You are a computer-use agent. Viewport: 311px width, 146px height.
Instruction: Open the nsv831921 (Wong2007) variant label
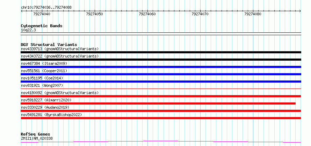42,85
